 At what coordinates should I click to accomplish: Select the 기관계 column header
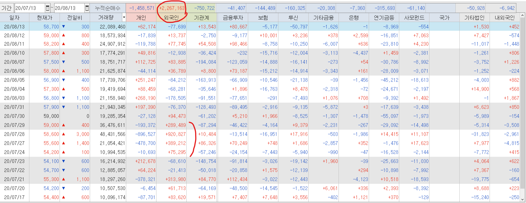pyautogui.click(x=201, y=18)
